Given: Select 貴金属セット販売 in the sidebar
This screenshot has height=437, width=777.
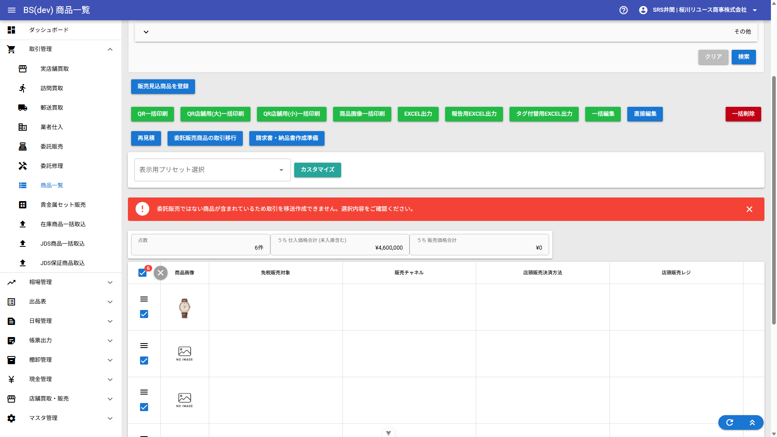Looking at the screenshot, I should pos(61,205).
